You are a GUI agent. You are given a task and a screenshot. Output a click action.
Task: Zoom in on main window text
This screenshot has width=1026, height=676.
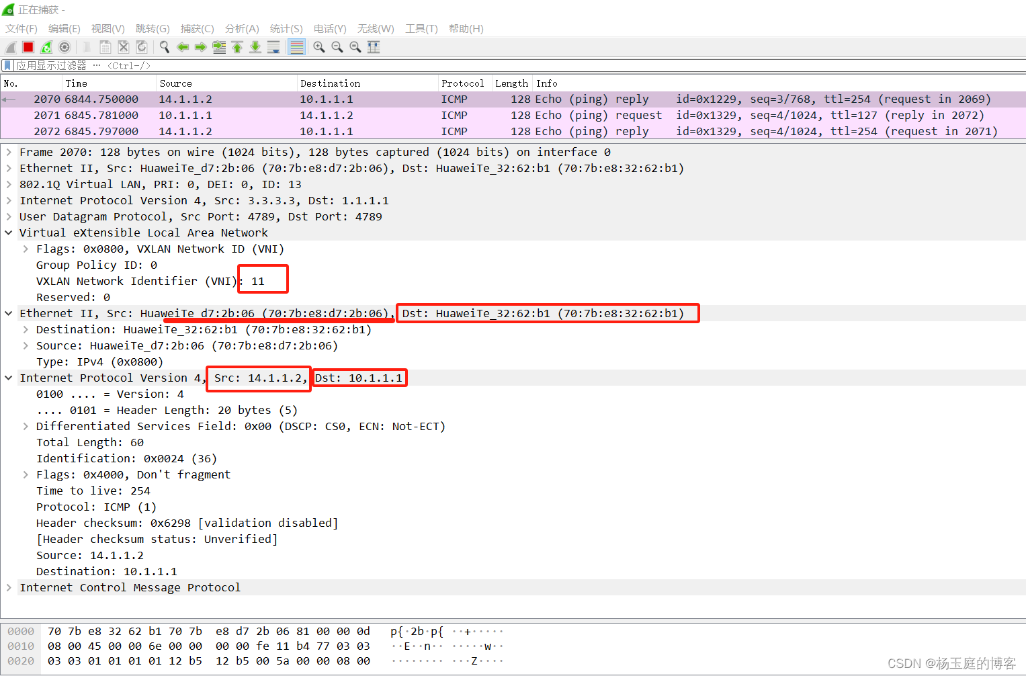(319, 47)
